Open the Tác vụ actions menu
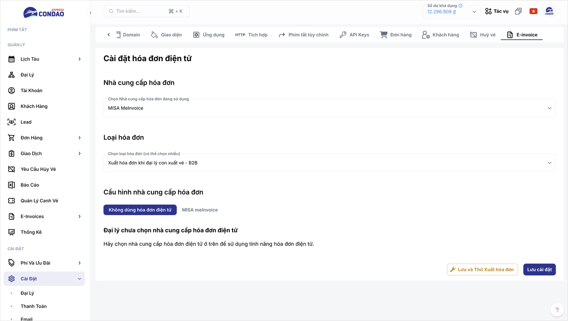The width and height of the screenshot is (568, 321). pyautogui.click(x=497, y=11)
